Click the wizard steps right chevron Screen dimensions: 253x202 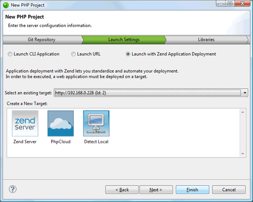248,40
